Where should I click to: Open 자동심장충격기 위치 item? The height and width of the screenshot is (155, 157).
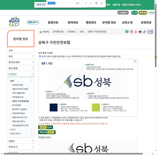tap(20, 126)
